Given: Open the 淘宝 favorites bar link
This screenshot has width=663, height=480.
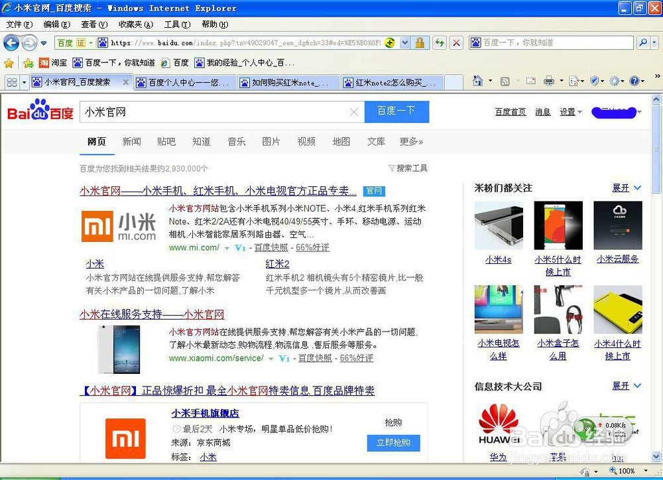Looking at the screenshot, I should click(53, 63).
